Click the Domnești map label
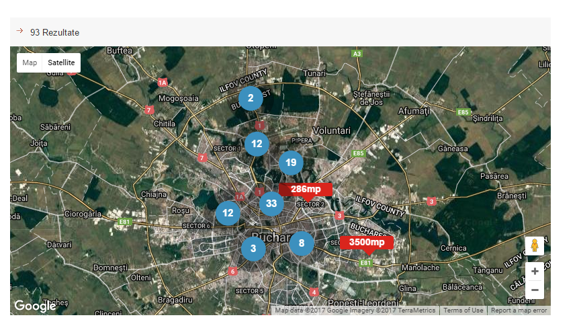This screenshot has width=579, height=332. (110, 267)
